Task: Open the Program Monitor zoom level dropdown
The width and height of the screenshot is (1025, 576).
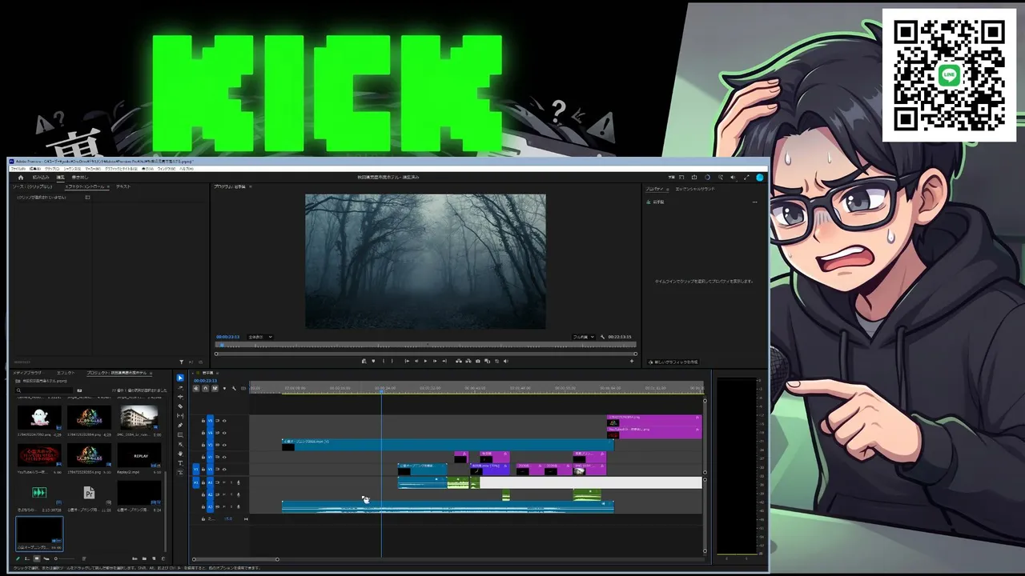Action: pos(259,337)
